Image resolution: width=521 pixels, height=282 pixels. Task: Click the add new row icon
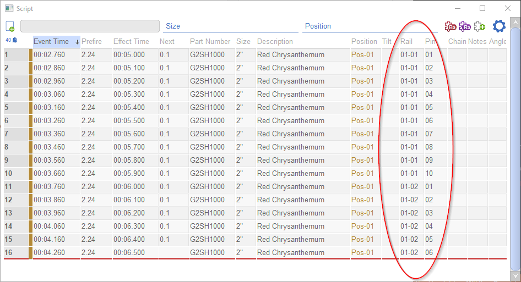pyautogui.click(x=10, y=26)
